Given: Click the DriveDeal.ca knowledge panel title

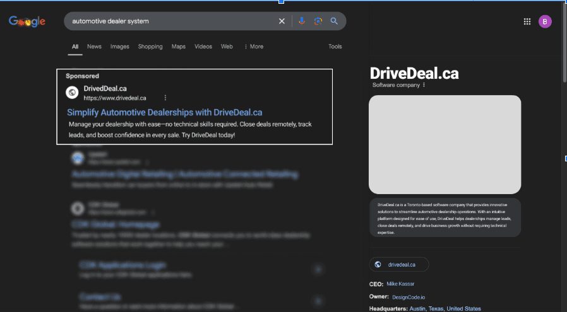Looking at the screenshot, I should 414,74.
